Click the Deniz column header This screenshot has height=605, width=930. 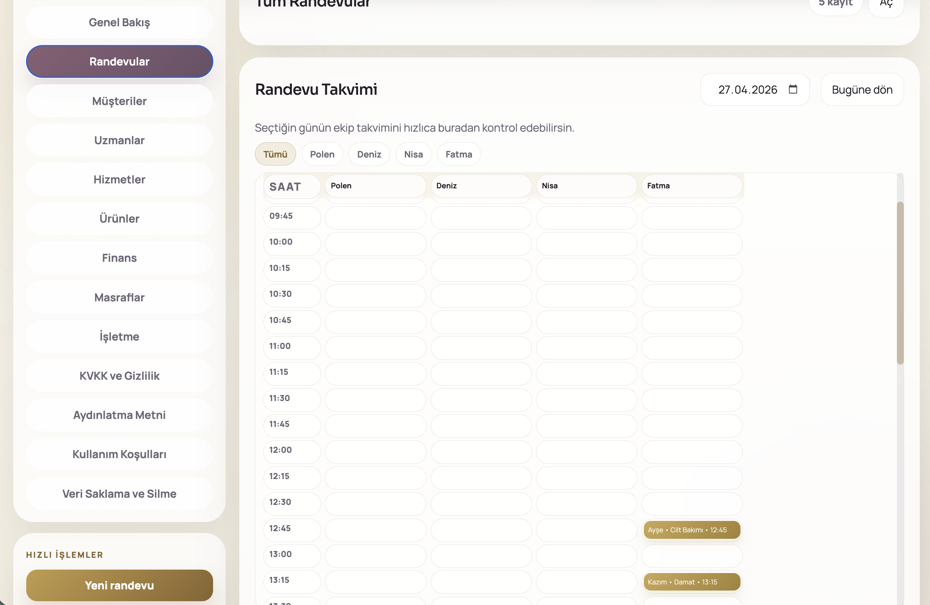pos(481,186)
